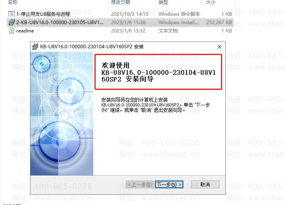Sort files by the 大小 column header
Screen dimensions: 285x205
(210, 2)
